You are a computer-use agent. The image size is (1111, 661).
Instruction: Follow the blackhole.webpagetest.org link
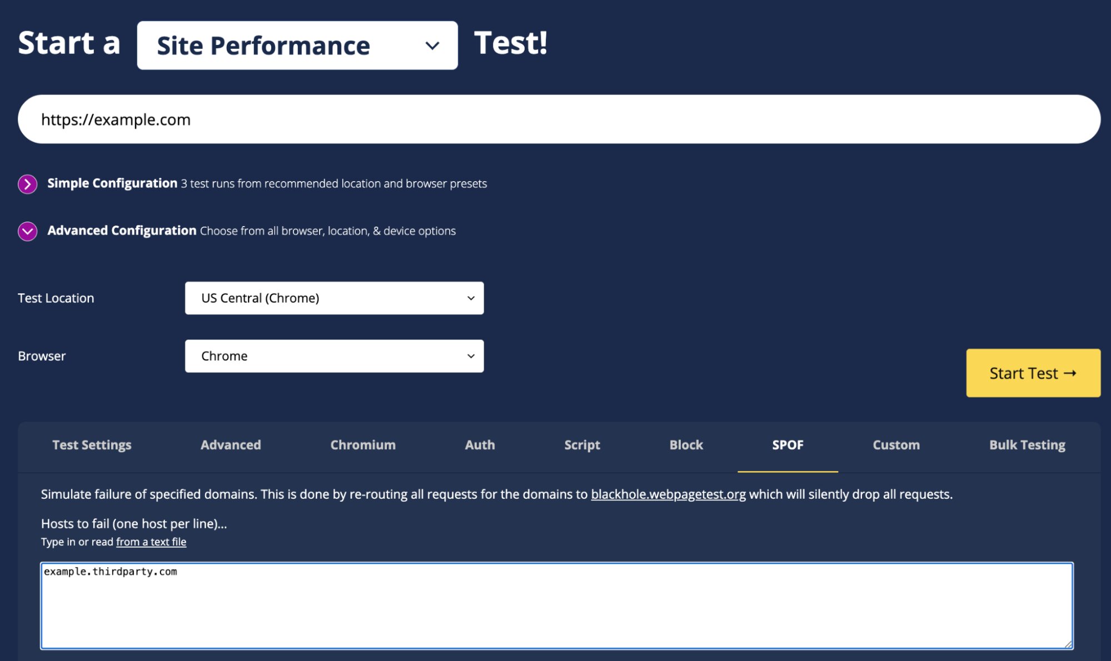click(668, 494)
